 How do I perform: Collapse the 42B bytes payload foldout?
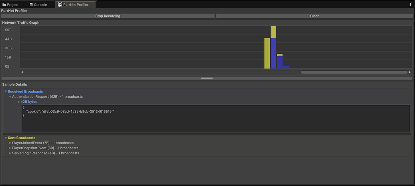(18, 102)
